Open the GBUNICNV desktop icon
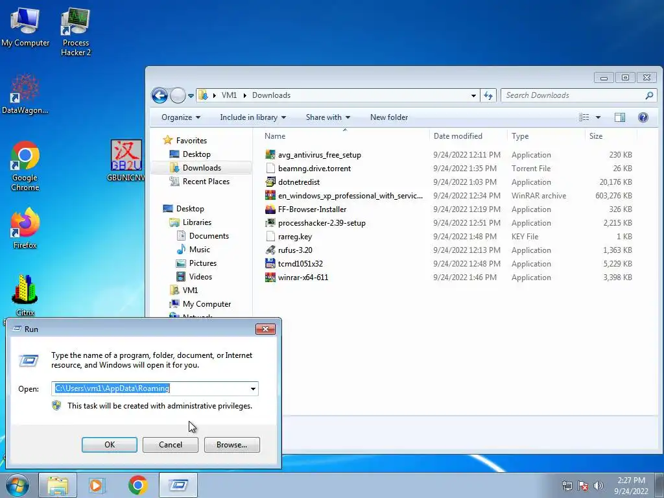Viewport: 664px width, 498px height. [126, 161]
